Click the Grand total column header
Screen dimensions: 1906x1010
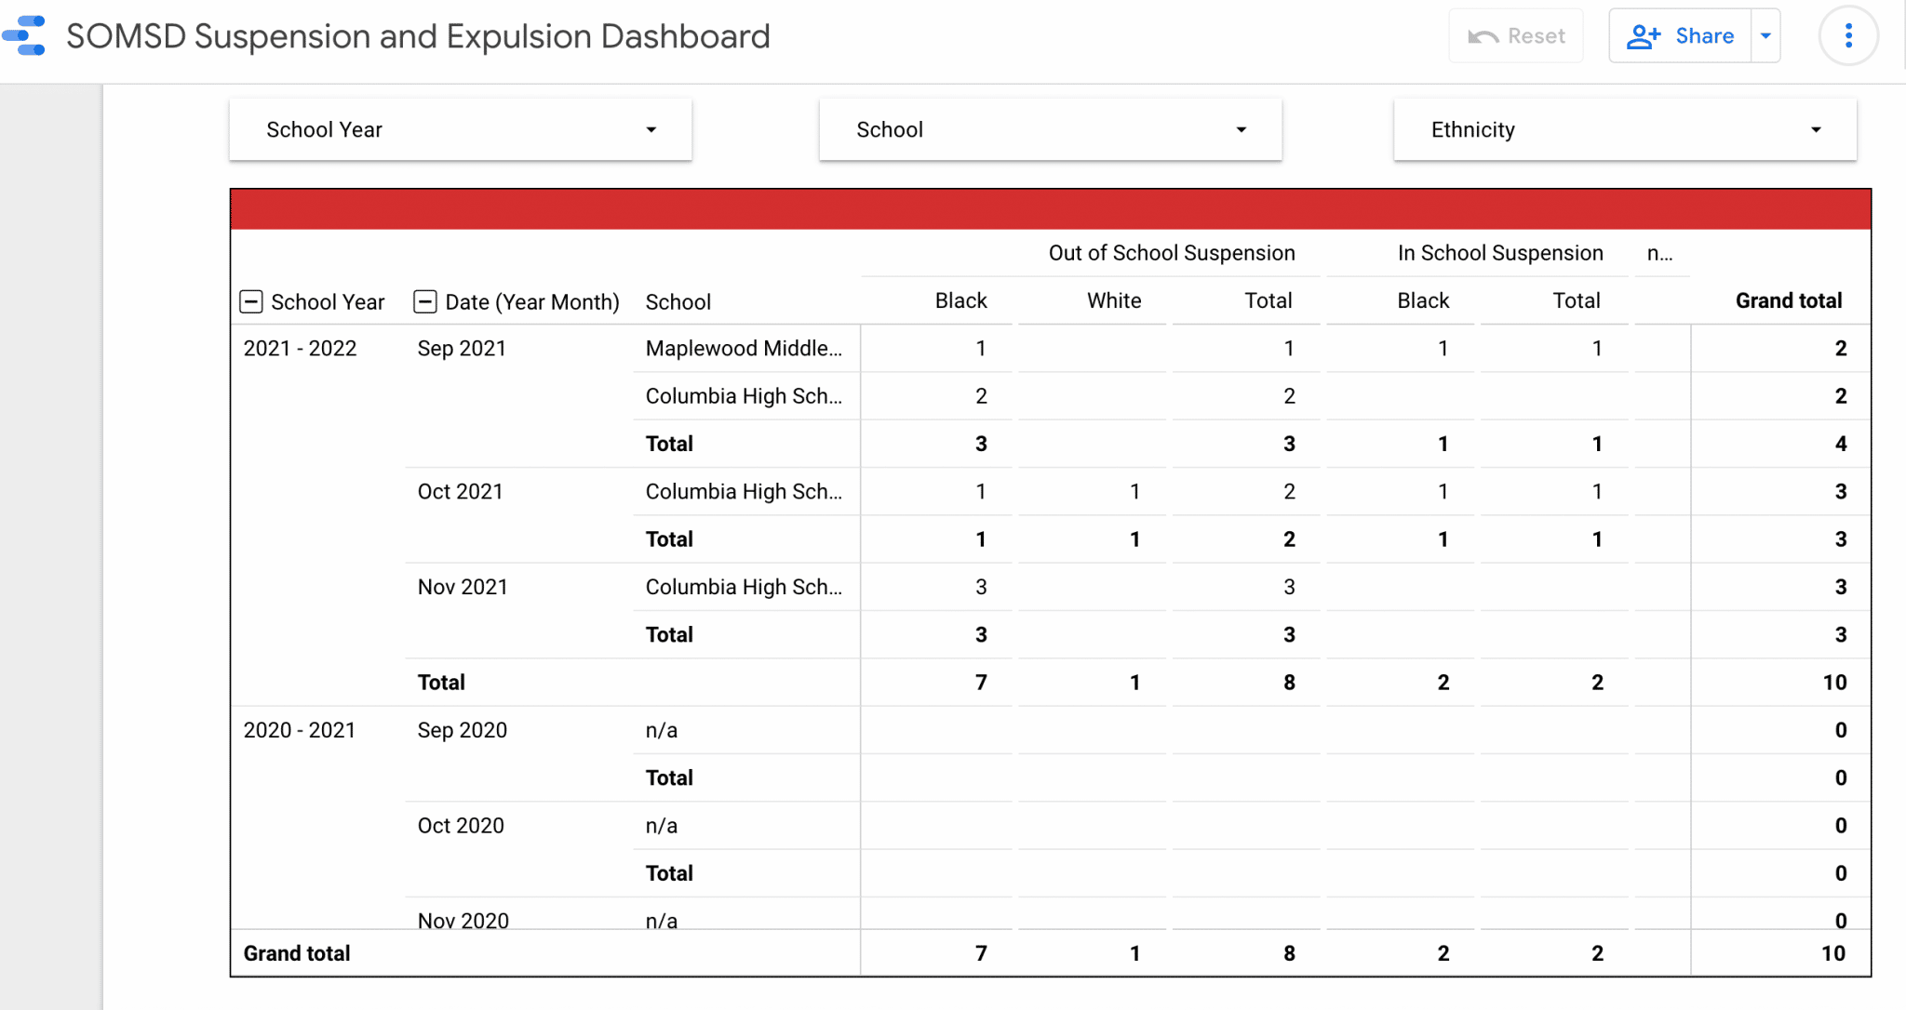(1788, 300)
